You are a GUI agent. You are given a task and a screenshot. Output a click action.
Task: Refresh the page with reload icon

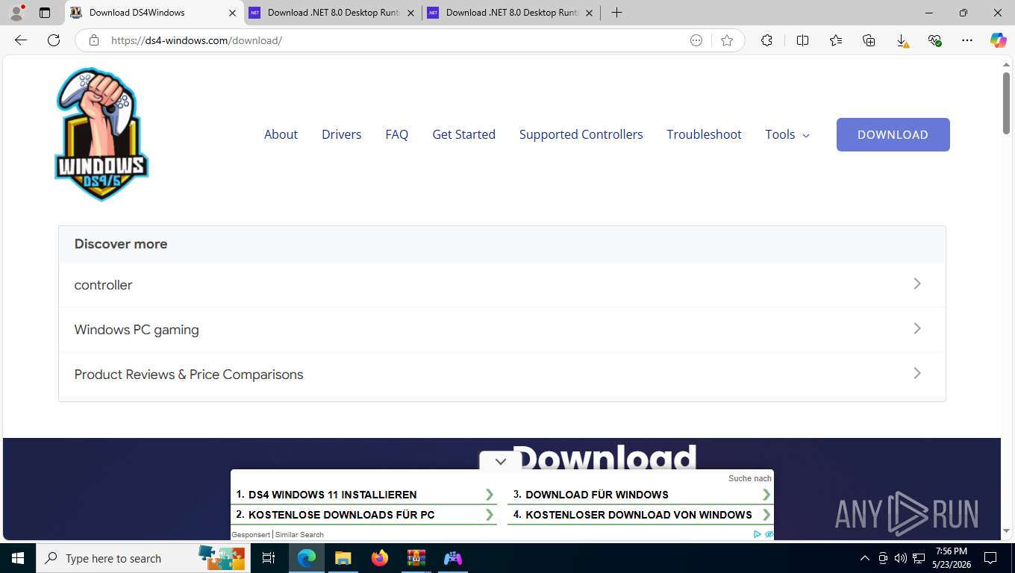pos(54,40)
